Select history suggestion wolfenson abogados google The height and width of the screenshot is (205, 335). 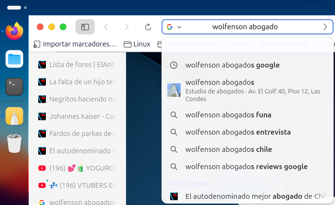[248, 65]
